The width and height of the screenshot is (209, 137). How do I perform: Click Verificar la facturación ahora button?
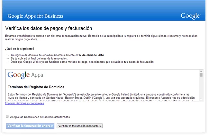point(30,126)
